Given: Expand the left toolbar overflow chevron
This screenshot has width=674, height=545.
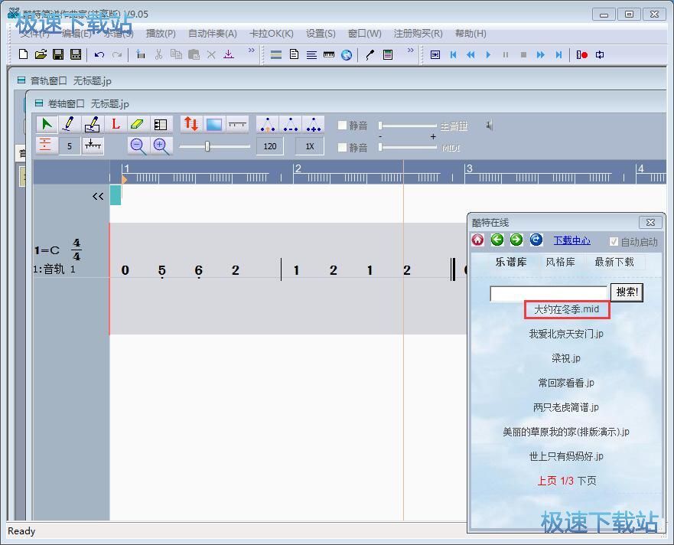Looking at the screenshot, I should click(x=251, y=51).
